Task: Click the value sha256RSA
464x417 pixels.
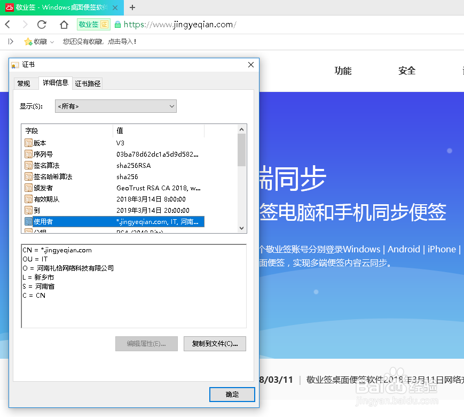Action: [133, 166]
